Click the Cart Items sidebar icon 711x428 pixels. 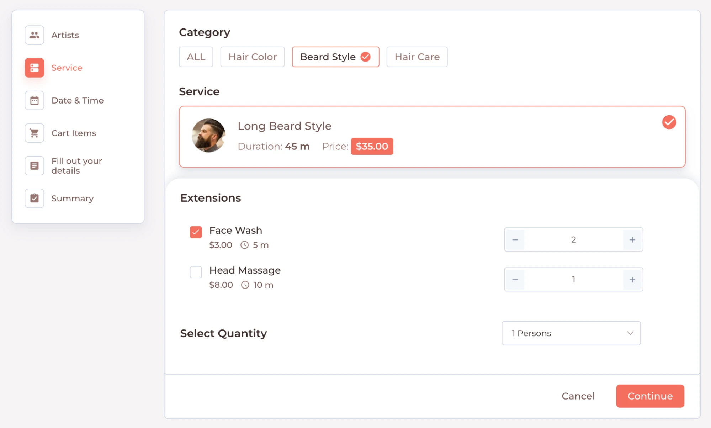[x=33, y=133]
